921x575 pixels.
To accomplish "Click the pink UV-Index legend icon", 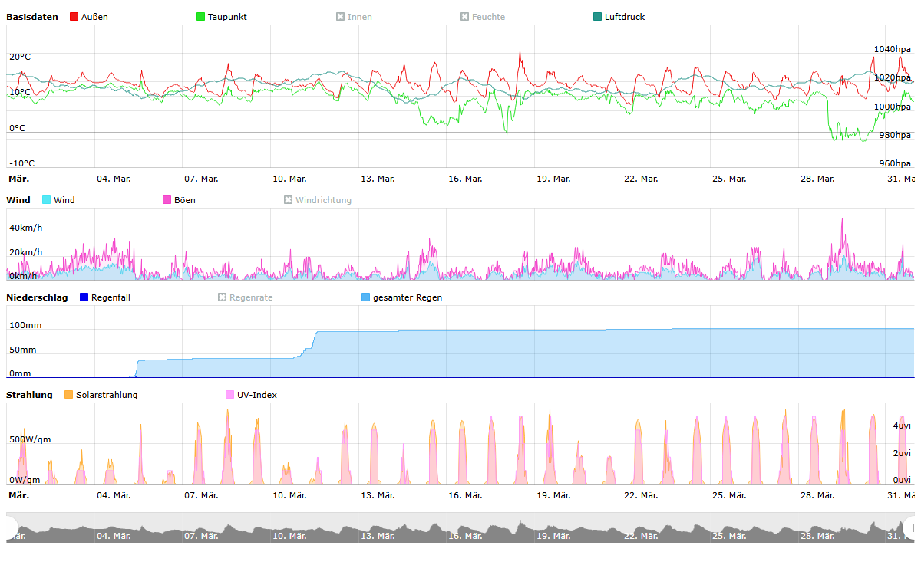I will [230, 395].
